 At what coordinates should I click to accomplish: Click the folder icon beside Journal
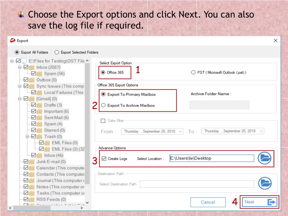coord(31,181)
